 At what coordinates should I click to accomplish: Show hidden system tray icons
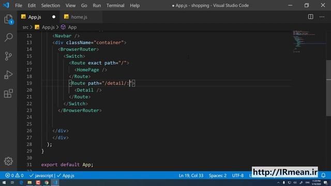[278, 182]
